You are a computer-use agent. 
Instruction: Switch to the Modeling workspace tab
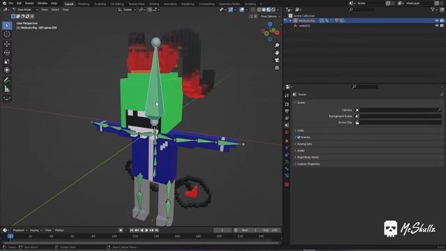[x=84, y=4]
